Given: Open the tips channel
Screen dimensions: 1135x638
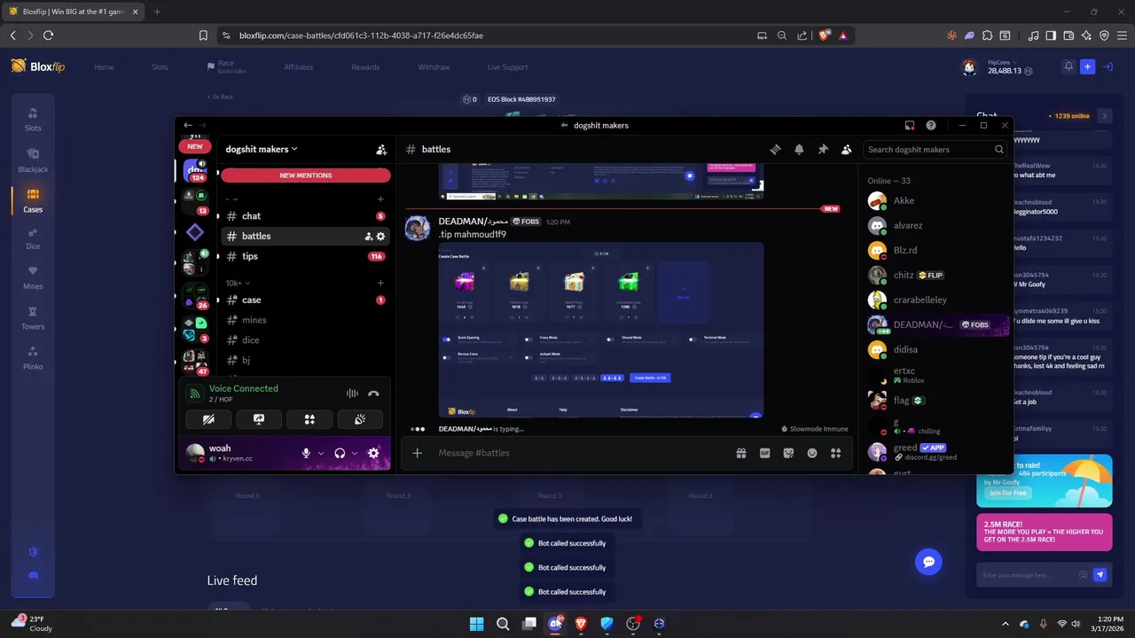Looking at the screenshot, I should 306,256.
